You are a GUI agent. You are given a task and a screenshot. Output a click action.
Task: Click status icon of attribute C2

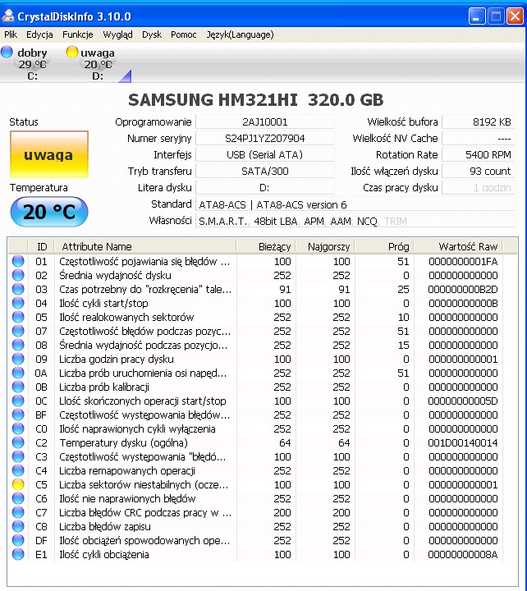click(18, 442)
